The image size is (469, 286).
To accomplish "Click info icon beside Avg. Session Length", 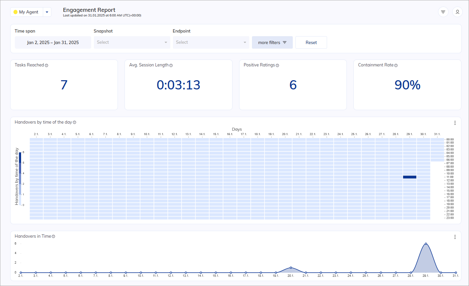I will [171, 65].
